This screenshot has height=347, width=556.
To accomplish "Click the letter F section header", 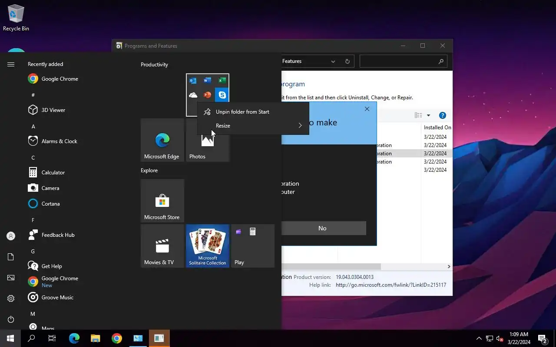I will click(x=33, y=220).
